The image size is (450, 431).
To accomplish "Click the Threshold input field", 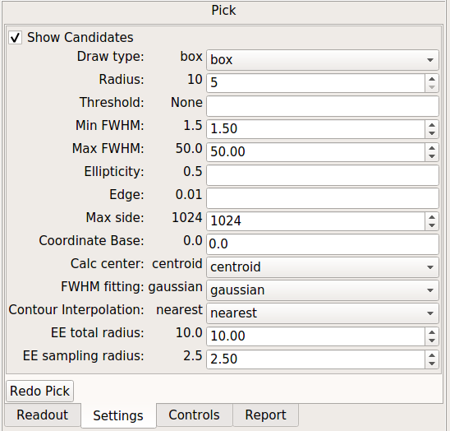I will point(322,106).
